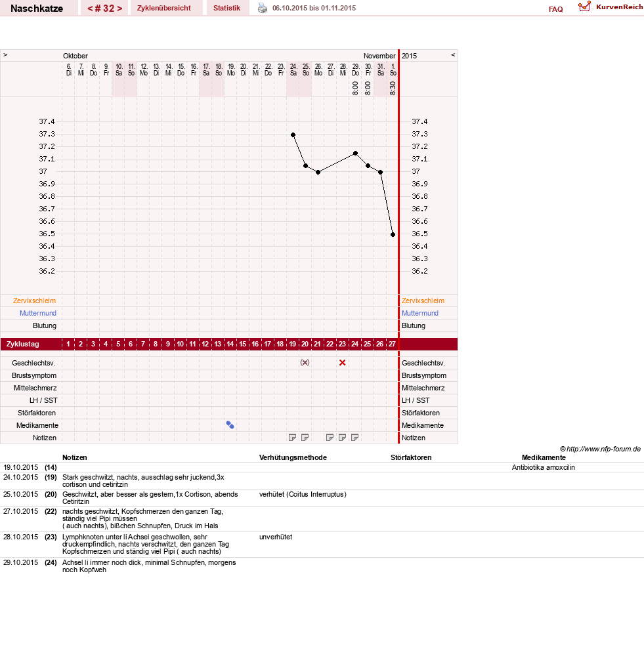Go to the previous cycle with the left arrow
644x666 pixels.
pos(90,9)
